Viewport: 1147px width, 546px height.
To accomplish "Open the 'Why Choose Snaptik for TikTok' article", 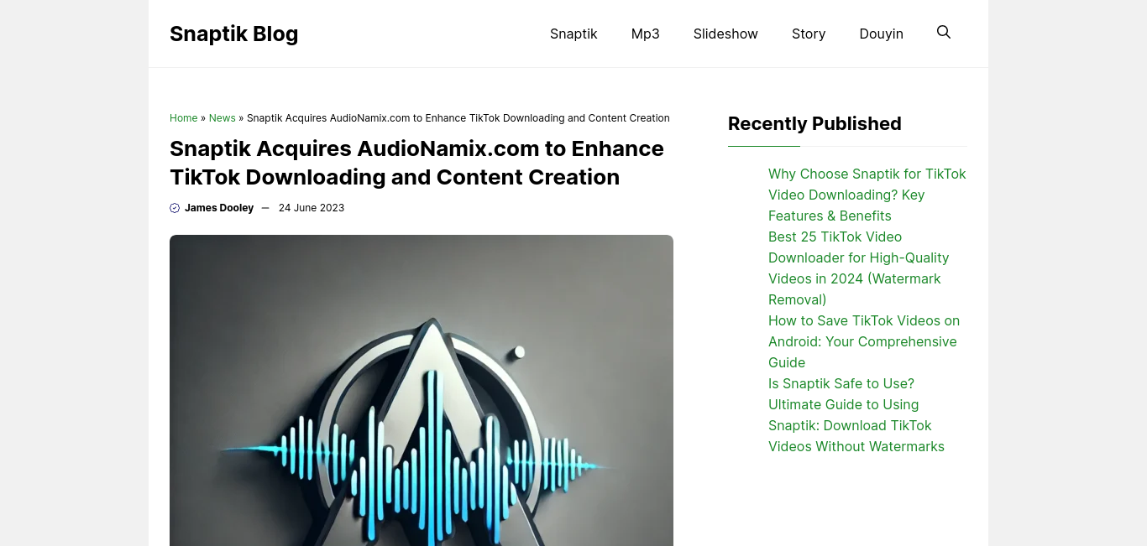I will (867, 195).
